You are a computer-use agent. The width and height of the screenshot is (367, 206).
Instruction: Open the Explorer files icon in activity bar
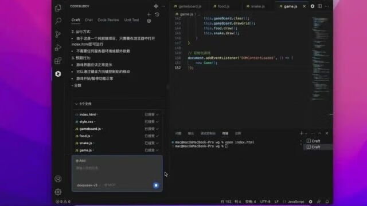coord(58,8)
